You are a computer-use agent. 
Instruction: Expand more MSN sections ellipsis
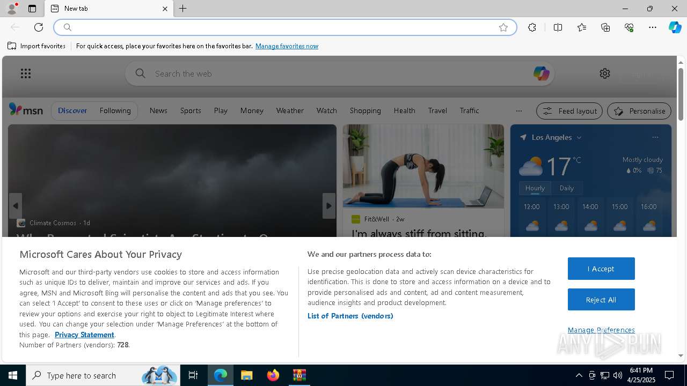[518, 111]
